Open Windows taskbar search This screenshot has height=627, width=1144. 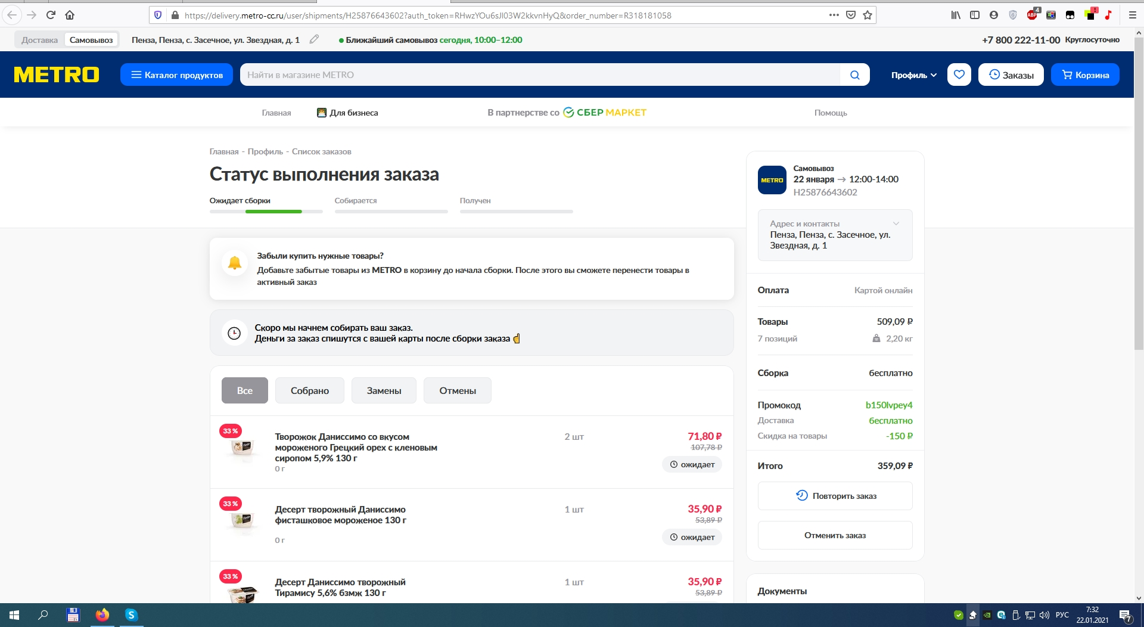[43, 615]
